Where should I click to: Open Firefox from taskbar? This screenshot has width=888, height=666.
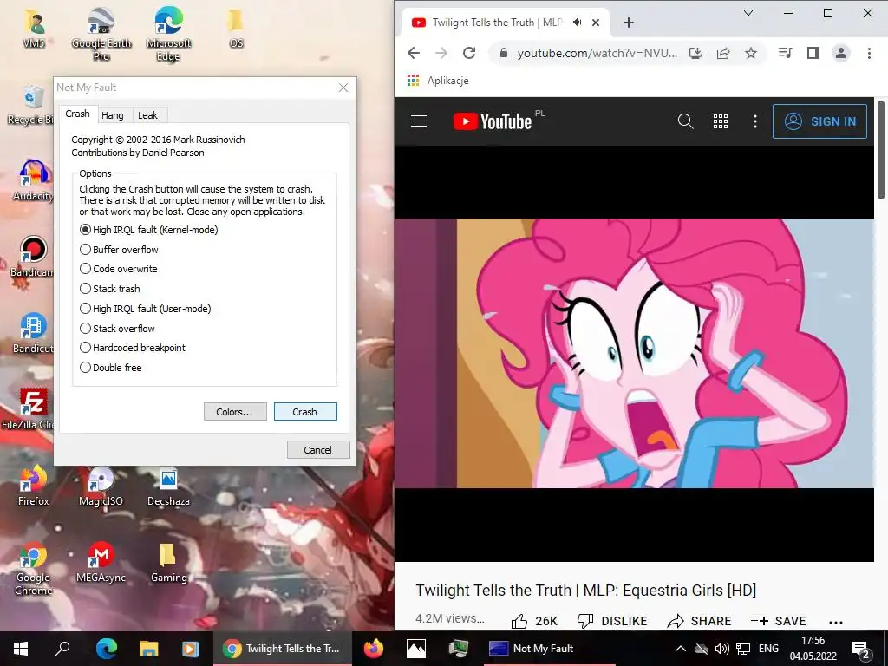click(373, 649)
